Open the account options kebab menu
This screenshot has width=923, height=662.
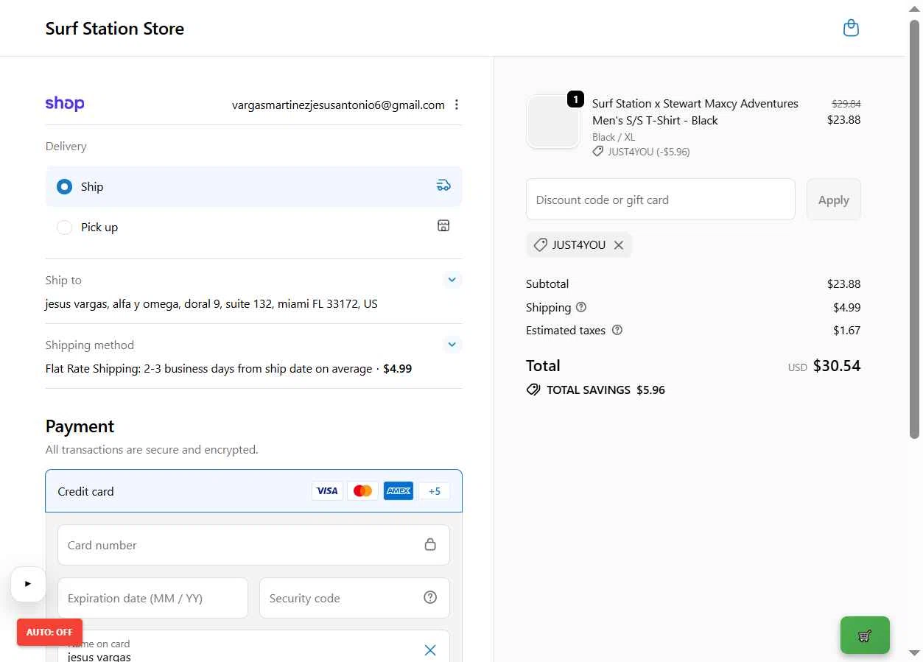457,105
